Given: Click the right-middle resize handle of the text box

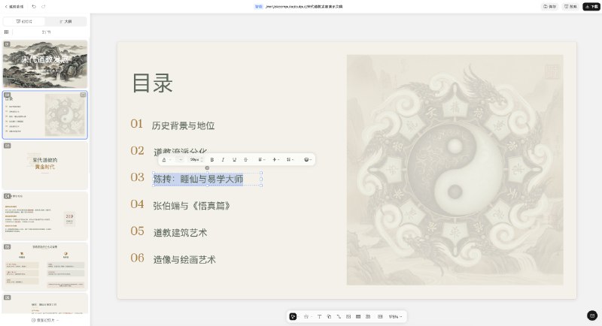Looking at the screenshot, I should [x=261, y=179].
